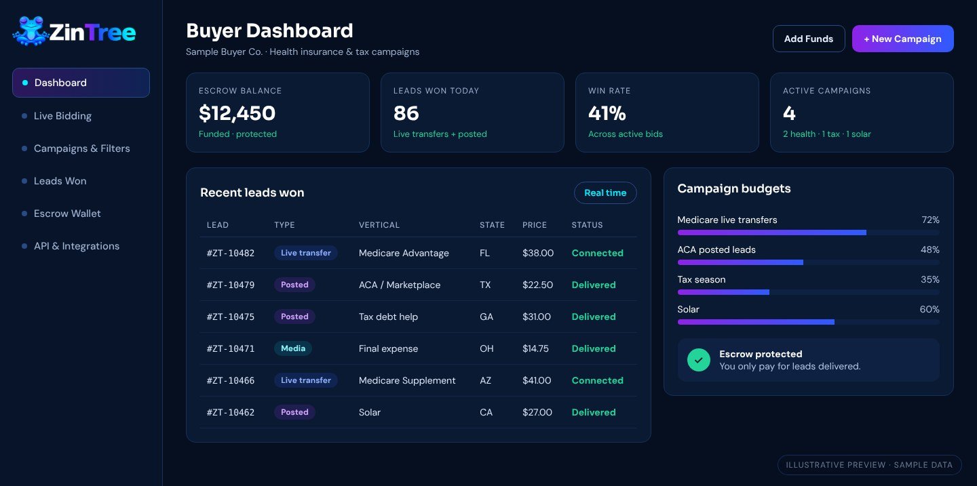The height and width of the screenshot is (486, 977).
Task: Click the 48% ACA budget value
Action: coord(930,250)
